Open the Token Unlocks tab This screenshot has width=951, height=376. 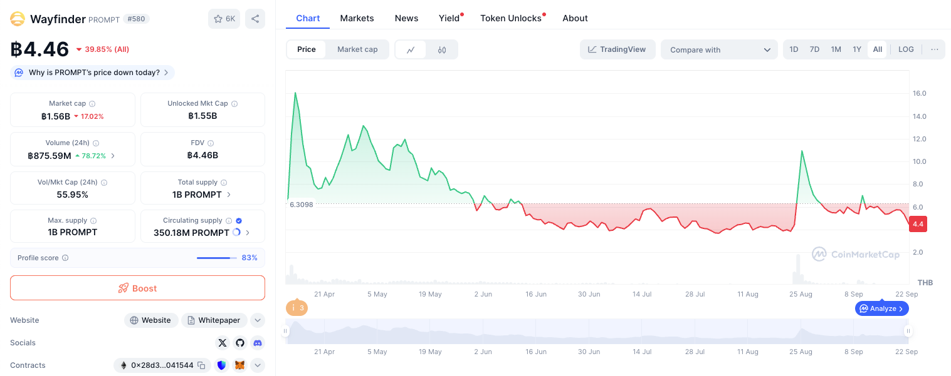point(511,18)
